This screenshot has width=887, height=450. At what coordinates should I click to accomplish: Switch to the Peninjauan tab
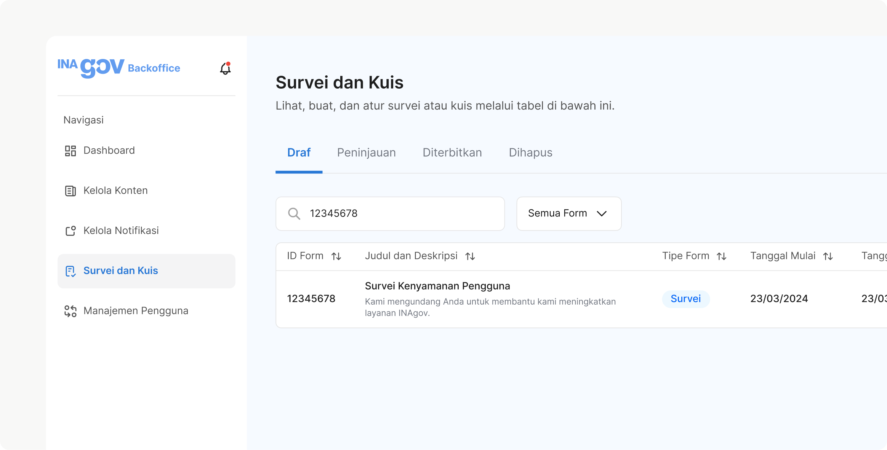coord(366,153)
